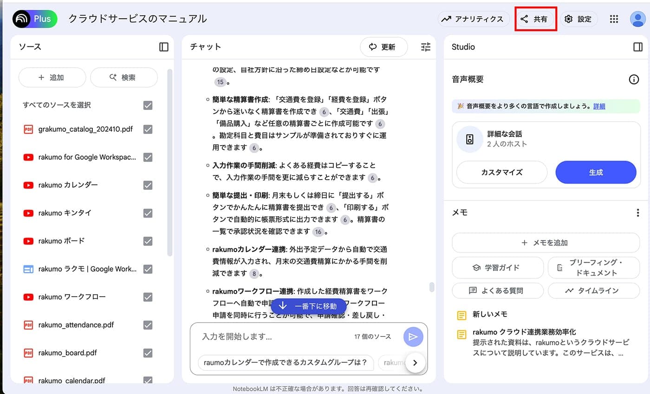This screenshot has height=394, width=650.
Task: Open citation 16 after 確認できます
Action: point(318,232)
